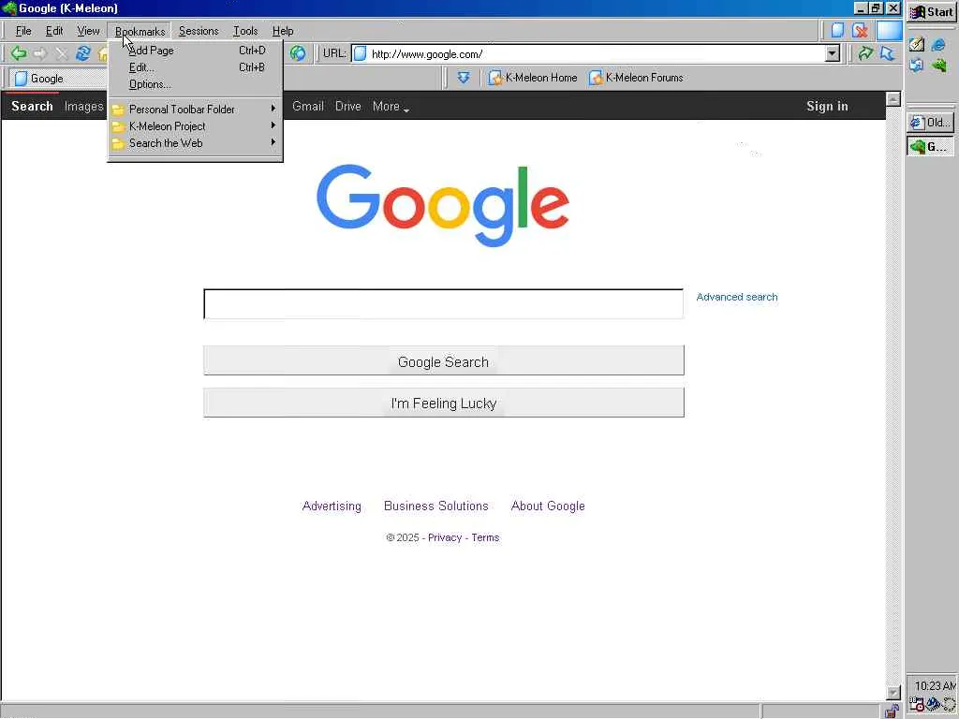Open the About Google link
Screen dimensions: 959x719
[548, 506]
